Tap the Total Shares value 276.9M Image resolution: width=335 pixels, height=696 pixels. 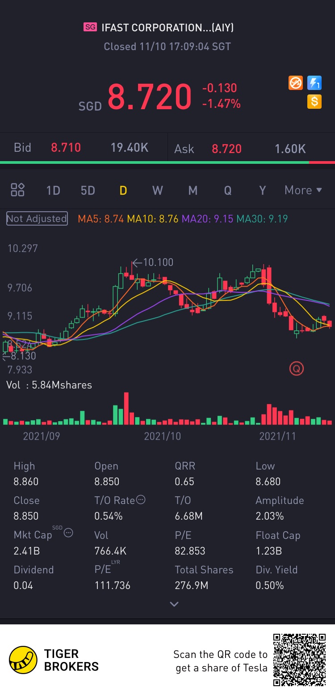pyautogui.click(x=191, y=585)
